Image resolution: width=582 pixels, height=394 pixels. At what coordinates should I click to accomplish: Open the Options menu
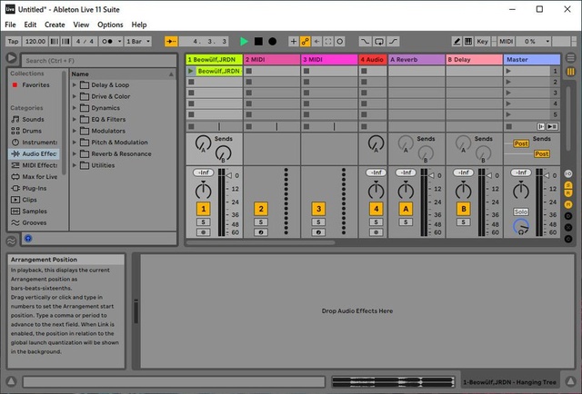tap(110, 25)
